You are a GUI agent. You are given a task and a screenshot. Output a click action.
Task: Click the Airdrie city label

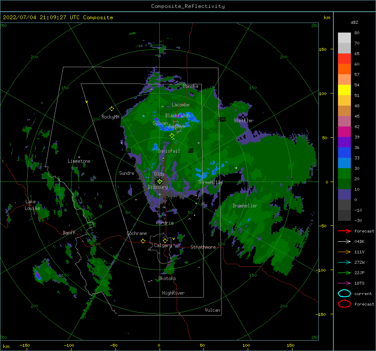pyautogui.click(x=165, y=223)
